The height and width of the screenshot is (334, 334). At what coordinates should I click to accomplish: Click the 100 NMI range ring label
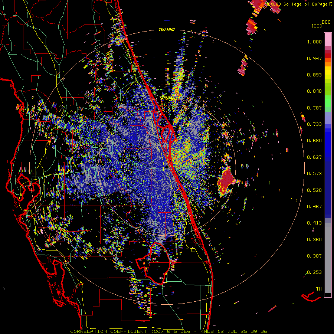pyautogui.click(x=167, y=29)
